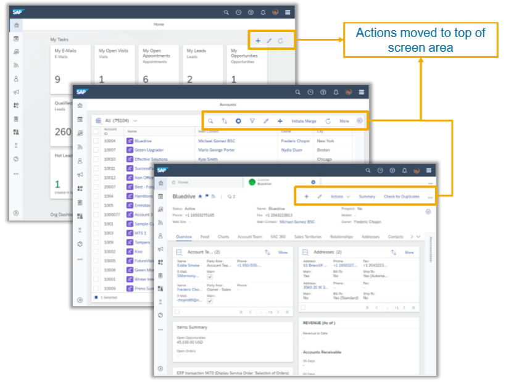Click pencil edit icon in Accounts list toolbar
The image size is (506, 382).
pyautogui.click(x=266, y=121)
